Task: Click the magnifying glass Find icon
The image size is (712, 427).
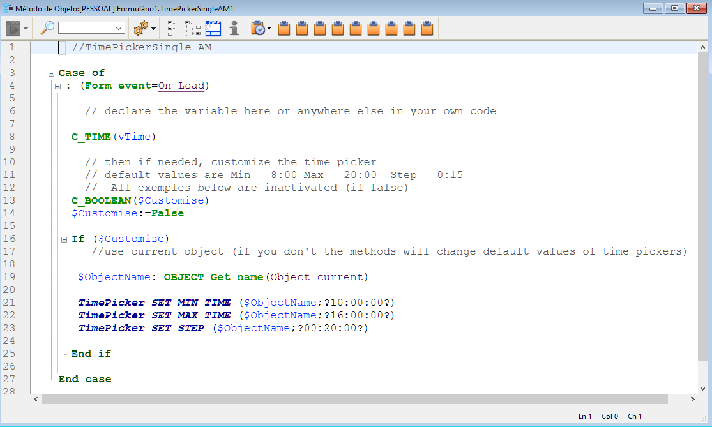Action: pos(47,28)
